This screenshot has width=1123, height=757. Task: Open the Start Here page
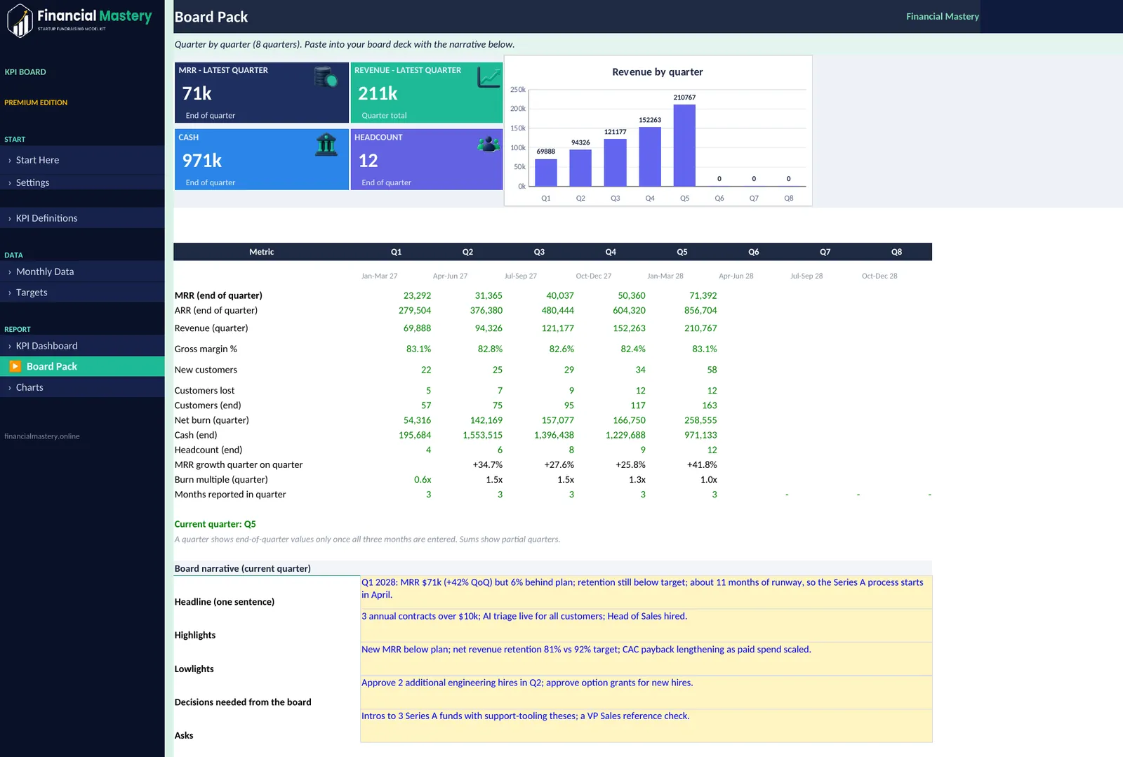pos(82,160)
